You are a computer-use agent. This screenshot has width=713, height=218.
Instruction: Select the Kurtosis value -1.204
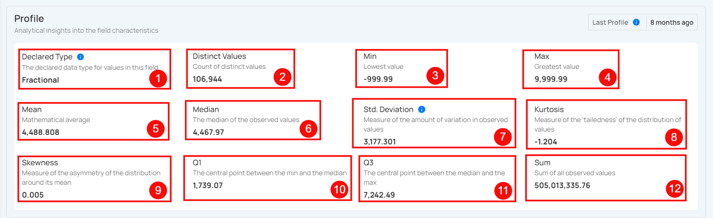point(546,142)
